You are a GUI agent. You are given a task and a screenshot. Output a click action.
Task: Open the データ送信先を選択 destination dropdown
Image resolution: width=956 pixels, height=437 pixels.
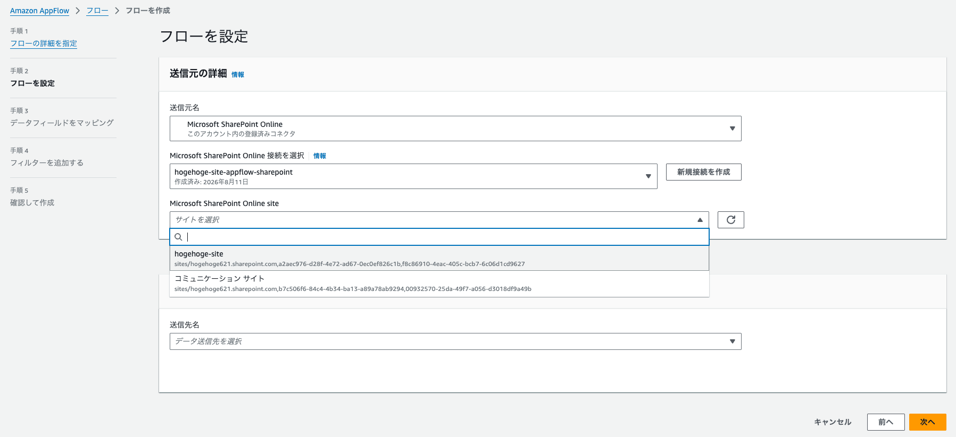455,341
